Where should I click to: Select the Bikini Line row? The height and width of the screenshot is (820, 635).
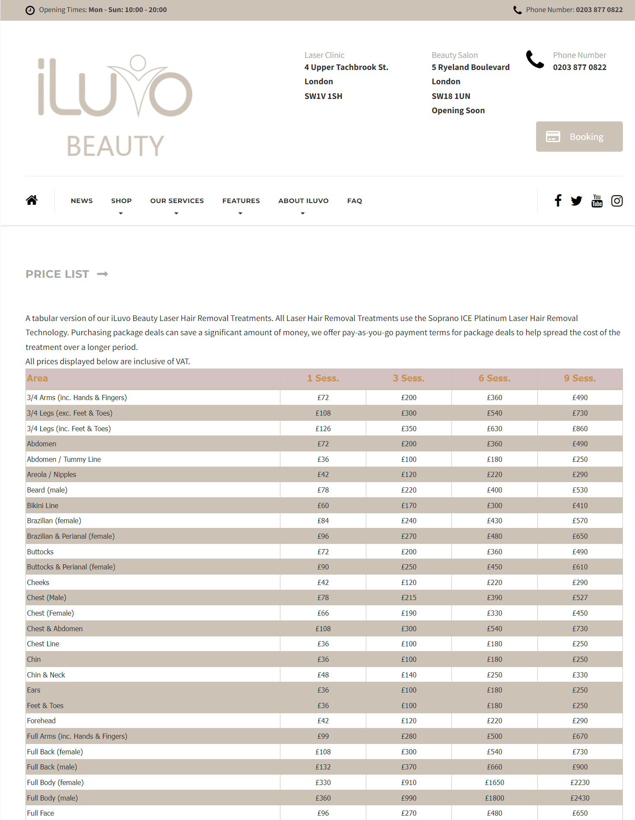(x=324, y=505)
